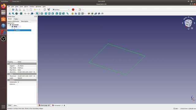Viewport: 196px width, 110px height.
Task: Click the Refresh recompute icon
Action: tap(45, 9)
